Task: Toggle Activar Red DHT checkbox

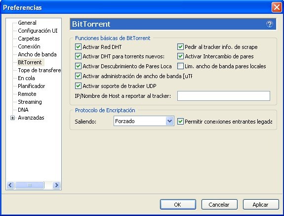Action: (x=78, y=47)
